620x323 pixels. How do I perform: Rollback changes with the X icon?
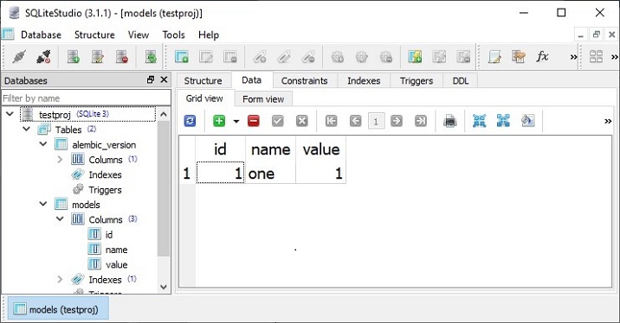point(302,121)
